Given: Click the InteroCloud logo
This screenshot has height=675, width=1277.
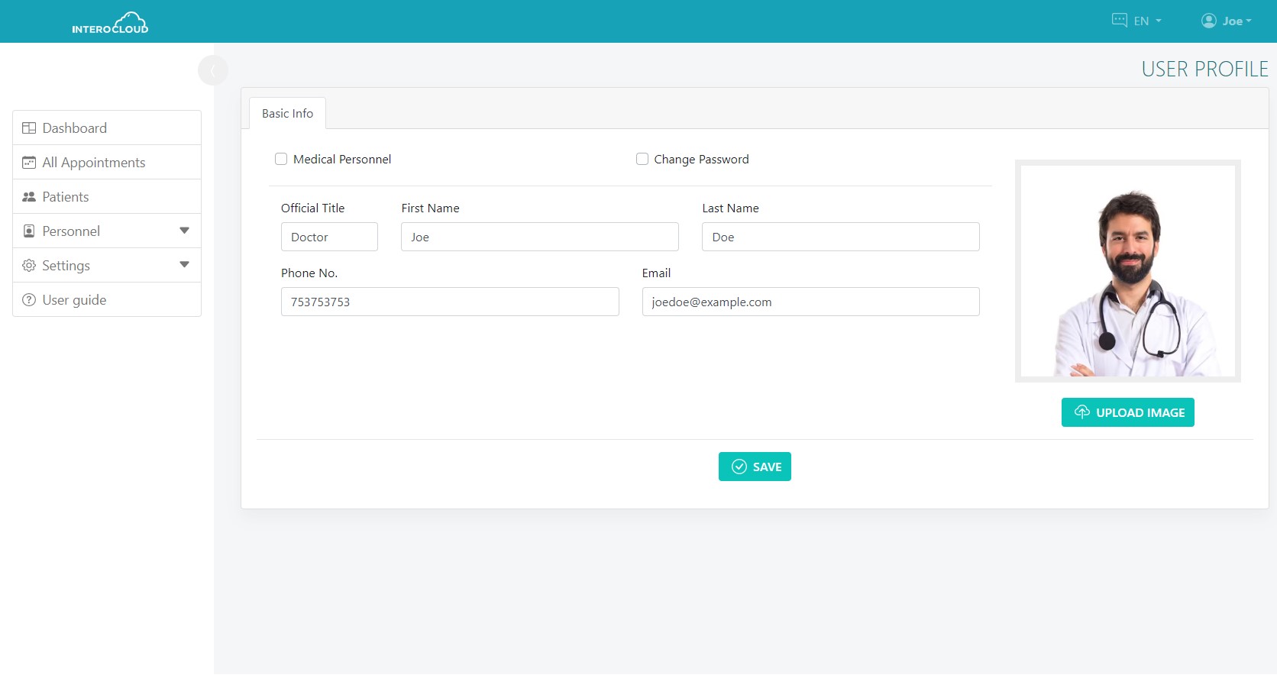Looking at the screenshot, I should 110,23.
